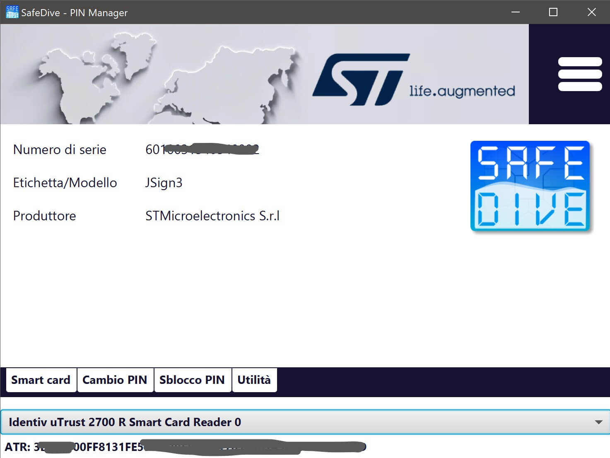
Task: Click the ST logo in banner
Action: pyautogui.click(x=360, y=78)
